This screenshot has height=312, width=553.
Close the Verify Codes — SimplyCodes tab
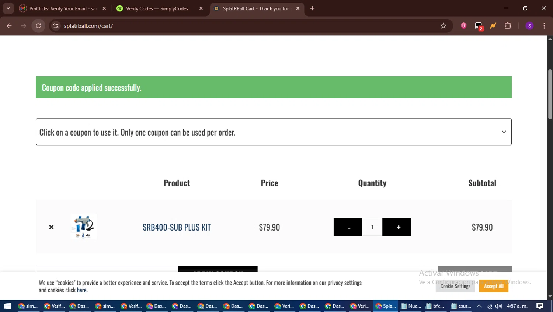point(201,8)
